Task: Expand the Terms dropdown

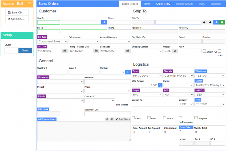Action: 147,75
